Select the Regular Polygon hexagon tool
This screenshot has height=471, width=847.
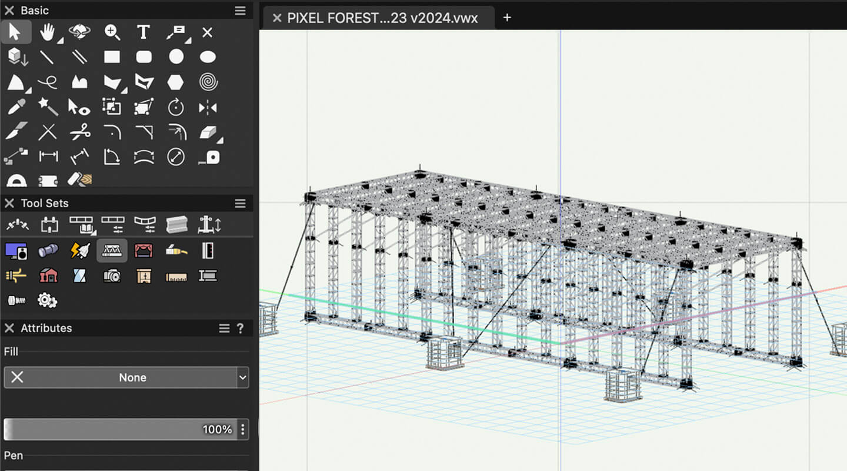pyautogui.click(x=175, y=82)
